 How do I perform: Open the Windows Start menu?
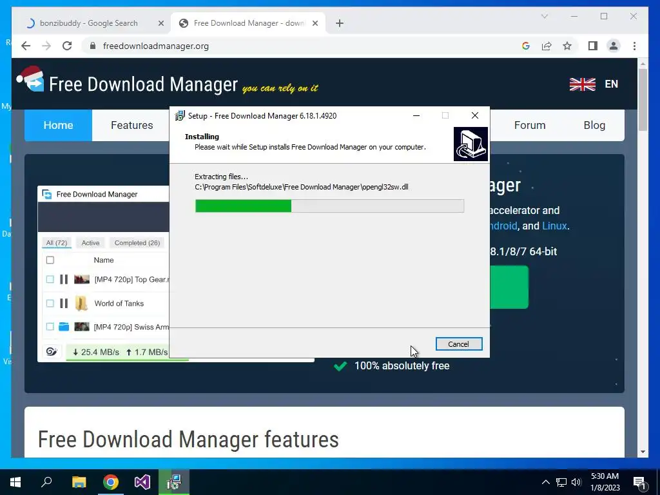coord(15,482)
